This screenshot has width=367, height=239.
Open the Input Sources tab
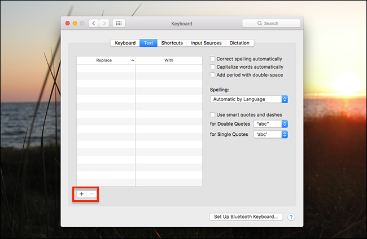206,43
